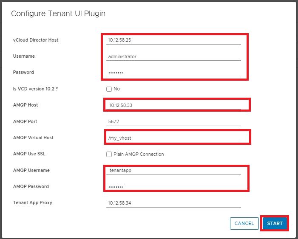The width and height of the screenshot is (298, 239).
Task: Click the 'AMQP Use SSL' label
Action: [x=29, y=154]
